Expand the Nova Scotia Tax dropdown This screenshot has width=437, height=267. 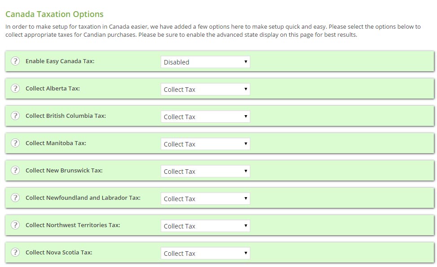tap(205, 253)
